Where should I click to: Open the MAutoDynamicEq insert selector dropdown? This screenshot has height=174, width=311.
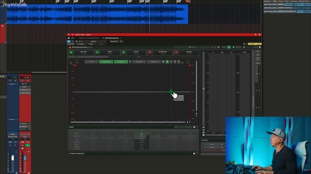[121, 38]
